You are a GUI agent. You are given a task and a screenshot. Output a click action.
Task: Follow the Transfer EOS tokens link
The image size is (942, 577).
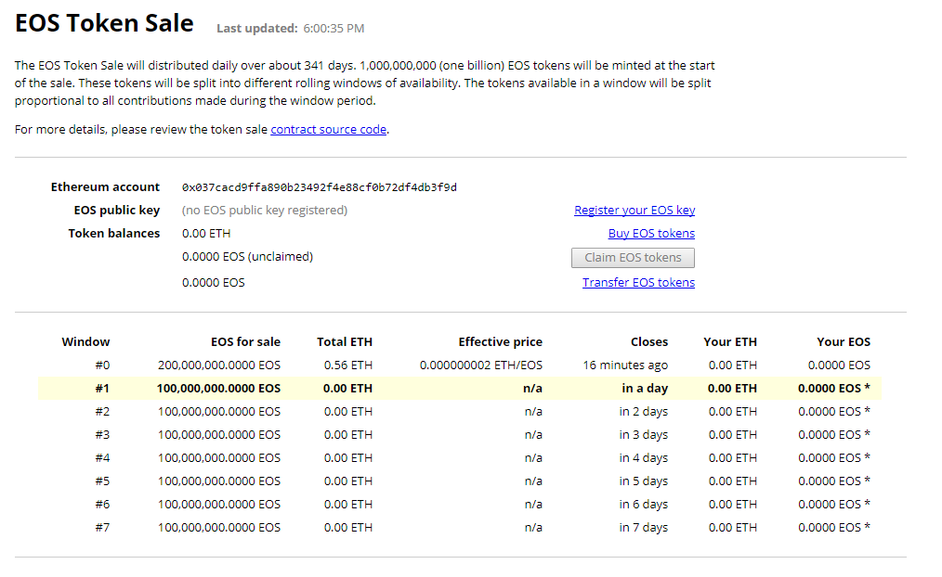(638, 283)
